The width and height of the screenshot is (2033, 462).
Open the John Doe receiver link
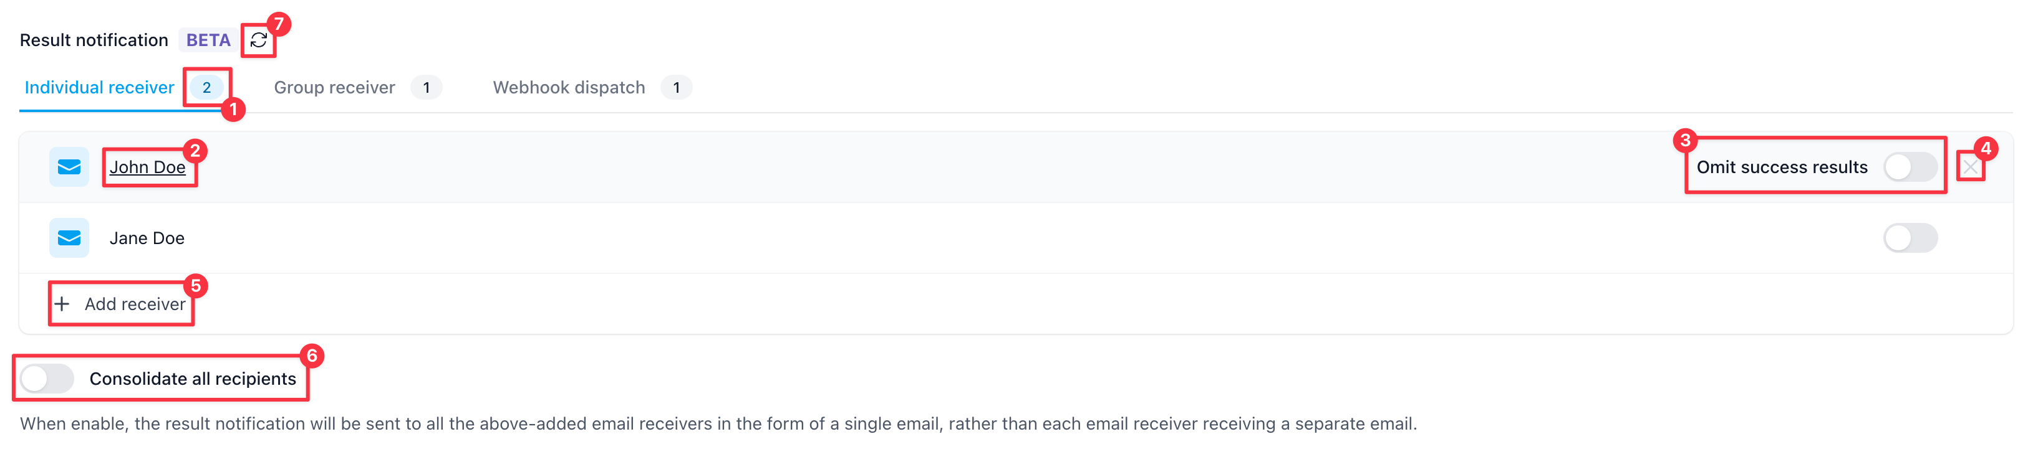(x=148, y=167)
